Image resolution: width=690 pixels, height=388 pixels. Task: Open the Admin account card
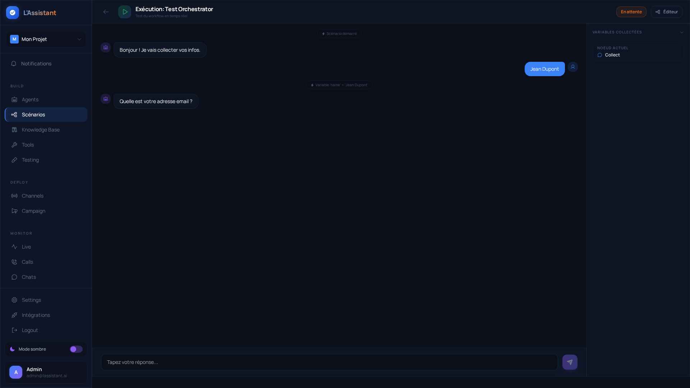point(46,372)
